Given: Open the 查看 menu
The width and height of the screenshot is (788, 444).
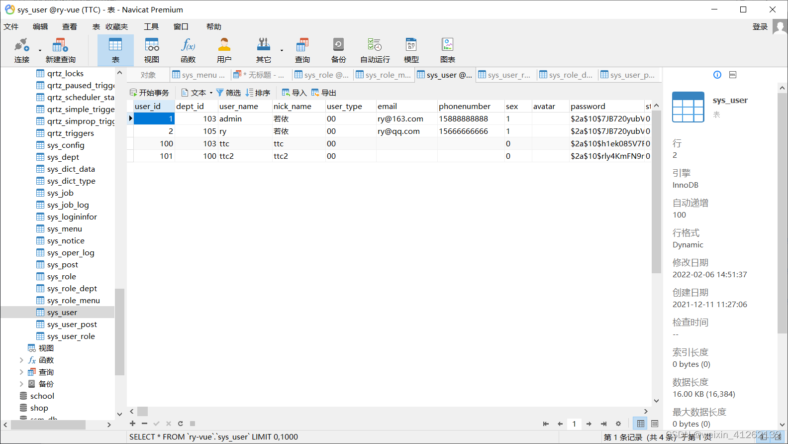Looking at the screenshot, I should [70, 27].
